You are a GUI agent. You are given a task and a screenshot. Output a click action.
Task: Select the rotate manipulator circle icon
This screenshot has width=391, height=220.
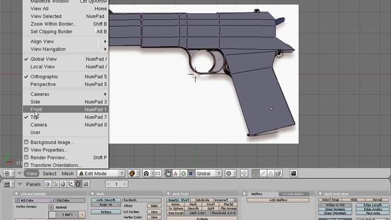pyautogui.click(x=183, y=174)
